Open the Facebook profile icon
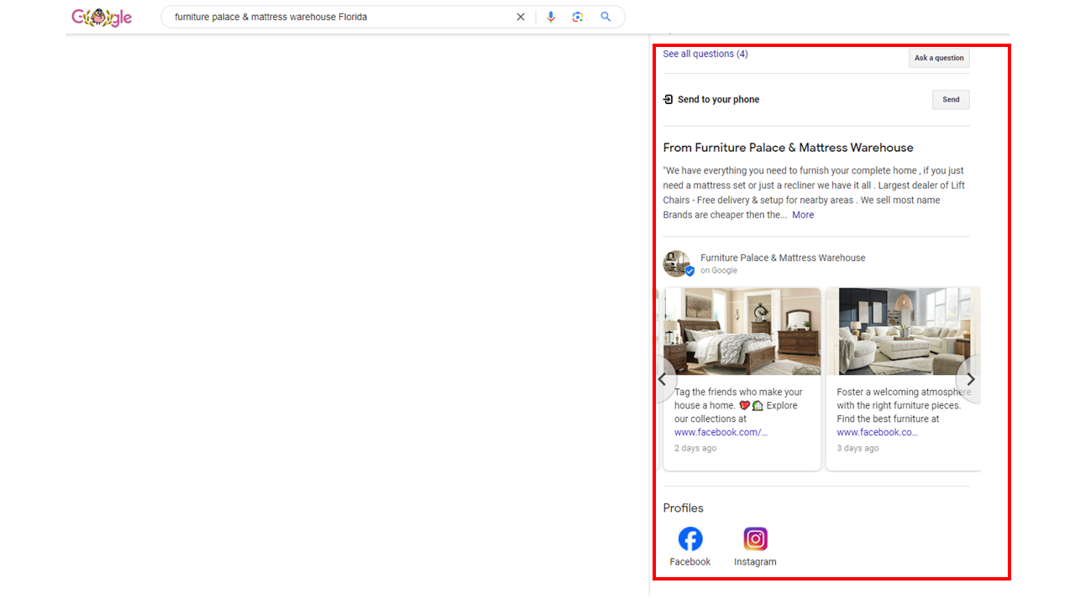This screenshot has height=604, width=1075. (x=690, y=539)
